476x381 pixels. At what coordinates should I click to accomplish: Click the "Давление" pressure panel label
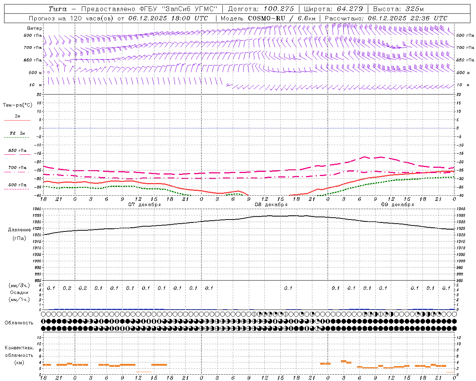(x=19, y=230)
